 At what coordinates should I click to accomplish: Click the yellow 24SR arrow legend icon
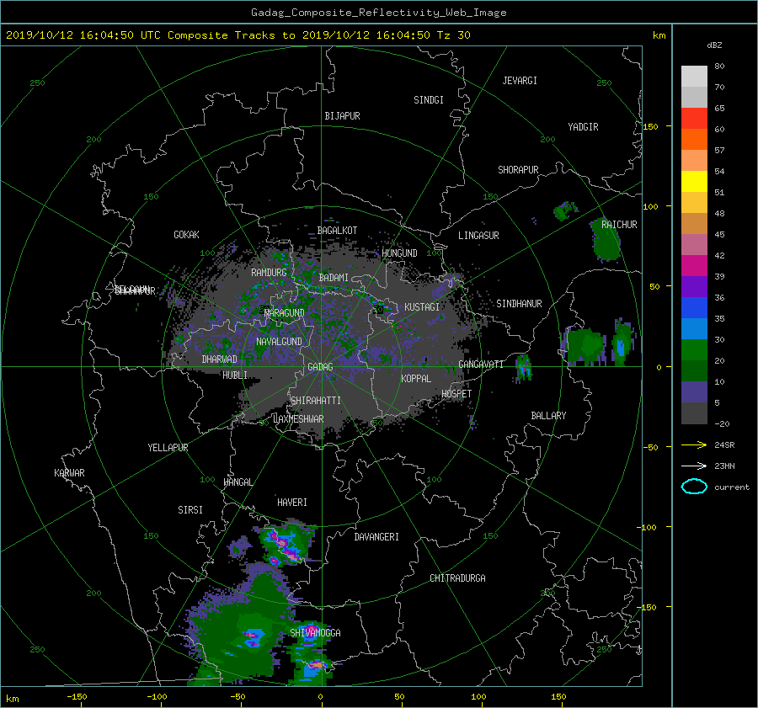pyautogui.click(x=694, y=445)
